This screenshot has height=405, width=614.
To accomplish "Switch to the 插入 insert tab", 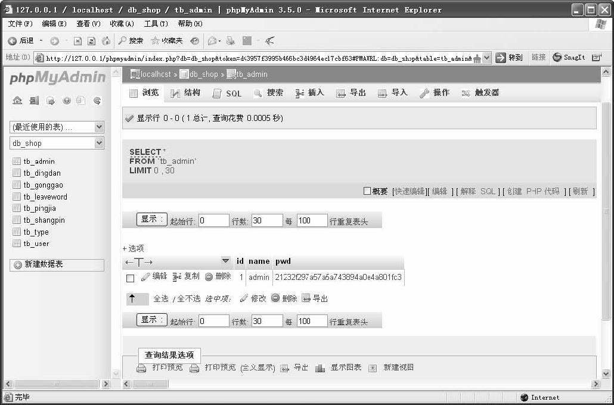I will pos(310,93).
